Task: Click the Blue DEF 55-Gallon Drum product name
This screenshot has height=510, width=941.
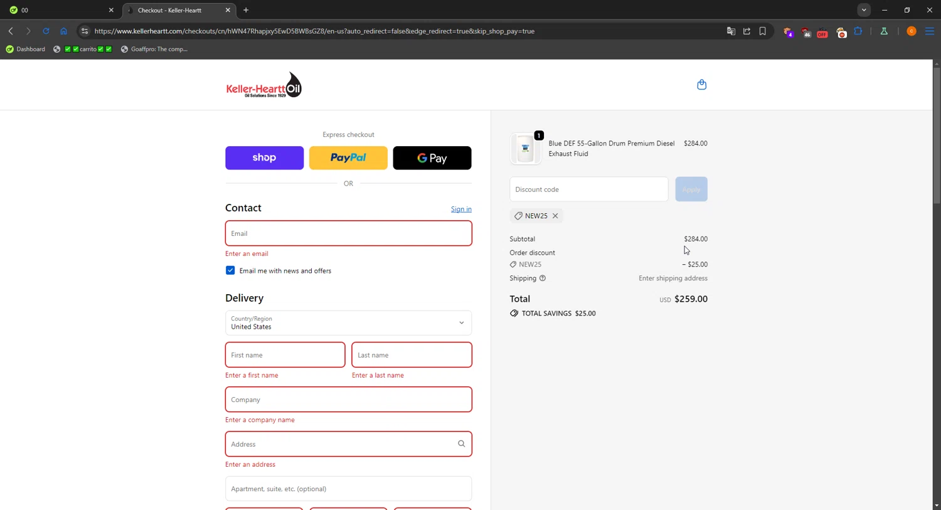Action: 612,149
